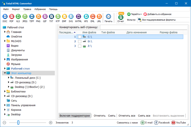191x127 pixels.
Task: Click the Печать printer icon
Action: pos(108,17)
